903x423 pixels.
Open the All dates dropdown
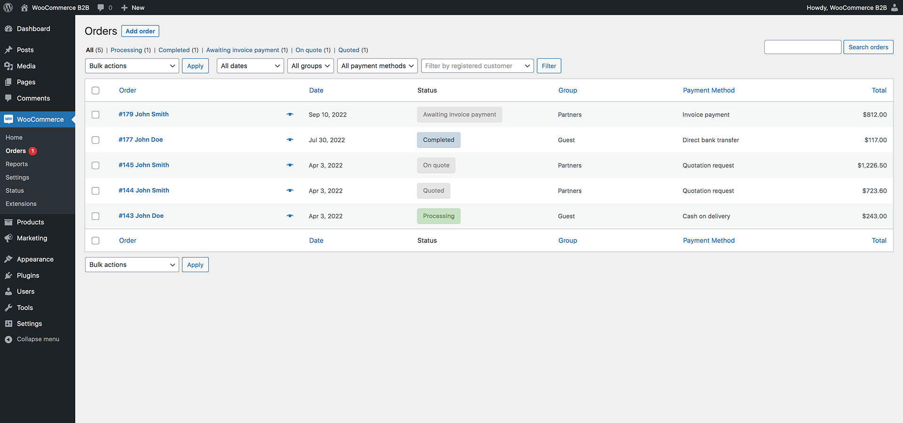pyautogui.click(x=250, y=66)
